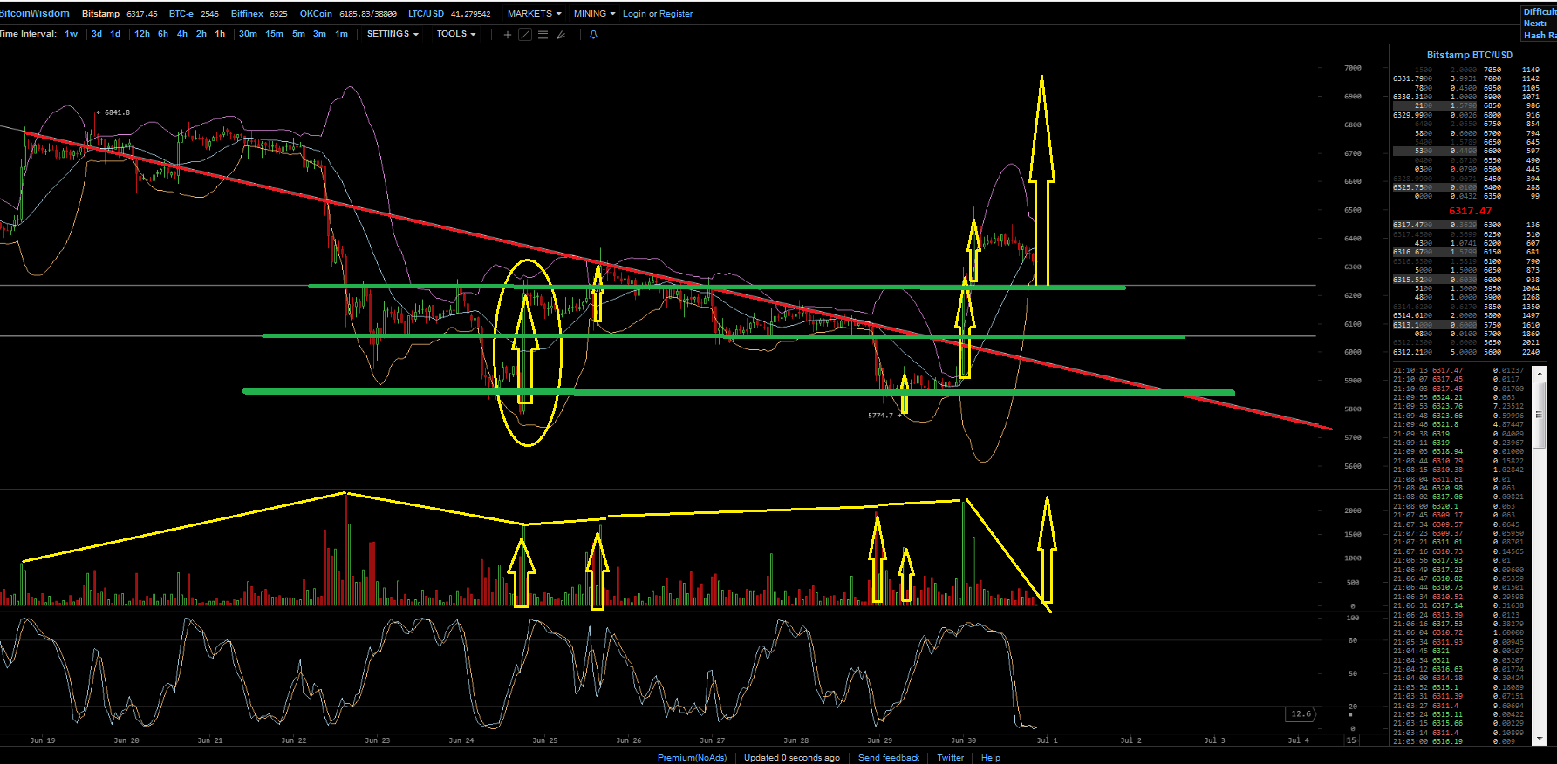The width and height of the screenshot is (1557, 764).
Task: Open the Bitfinex market ticker
Action: pyautogui.click(x=259, y=14)
